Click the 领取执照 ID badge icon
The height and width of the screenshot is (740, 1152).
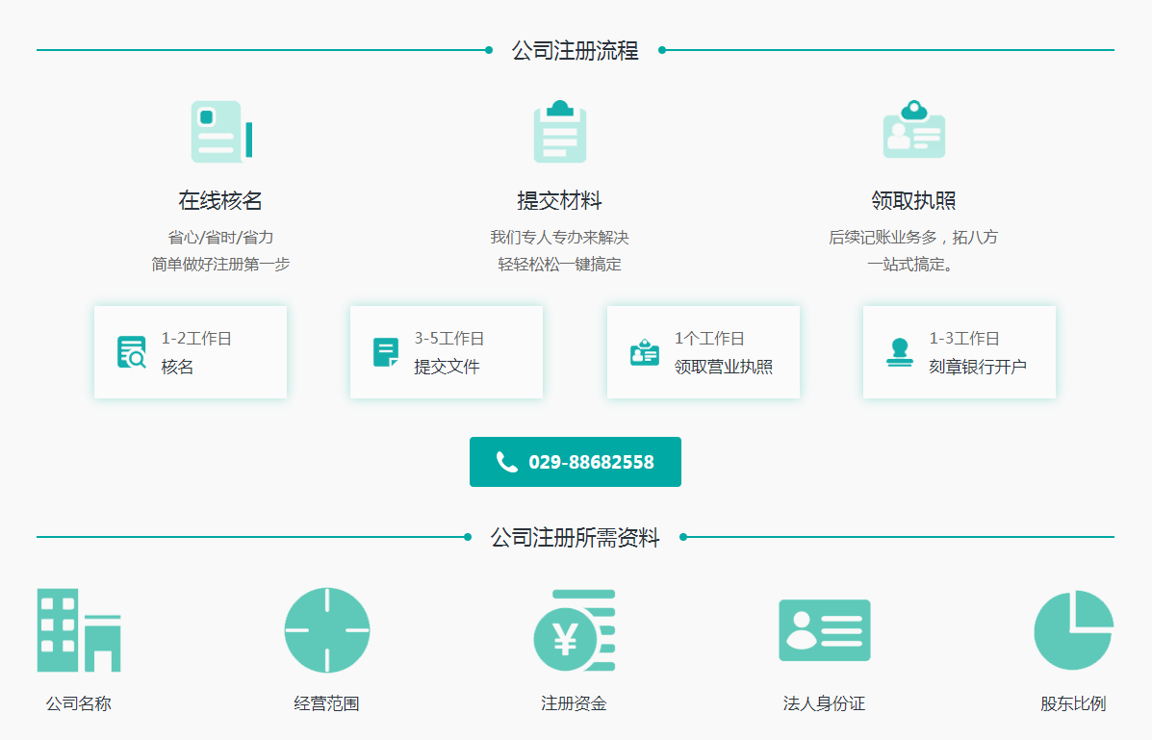point(913,131)
